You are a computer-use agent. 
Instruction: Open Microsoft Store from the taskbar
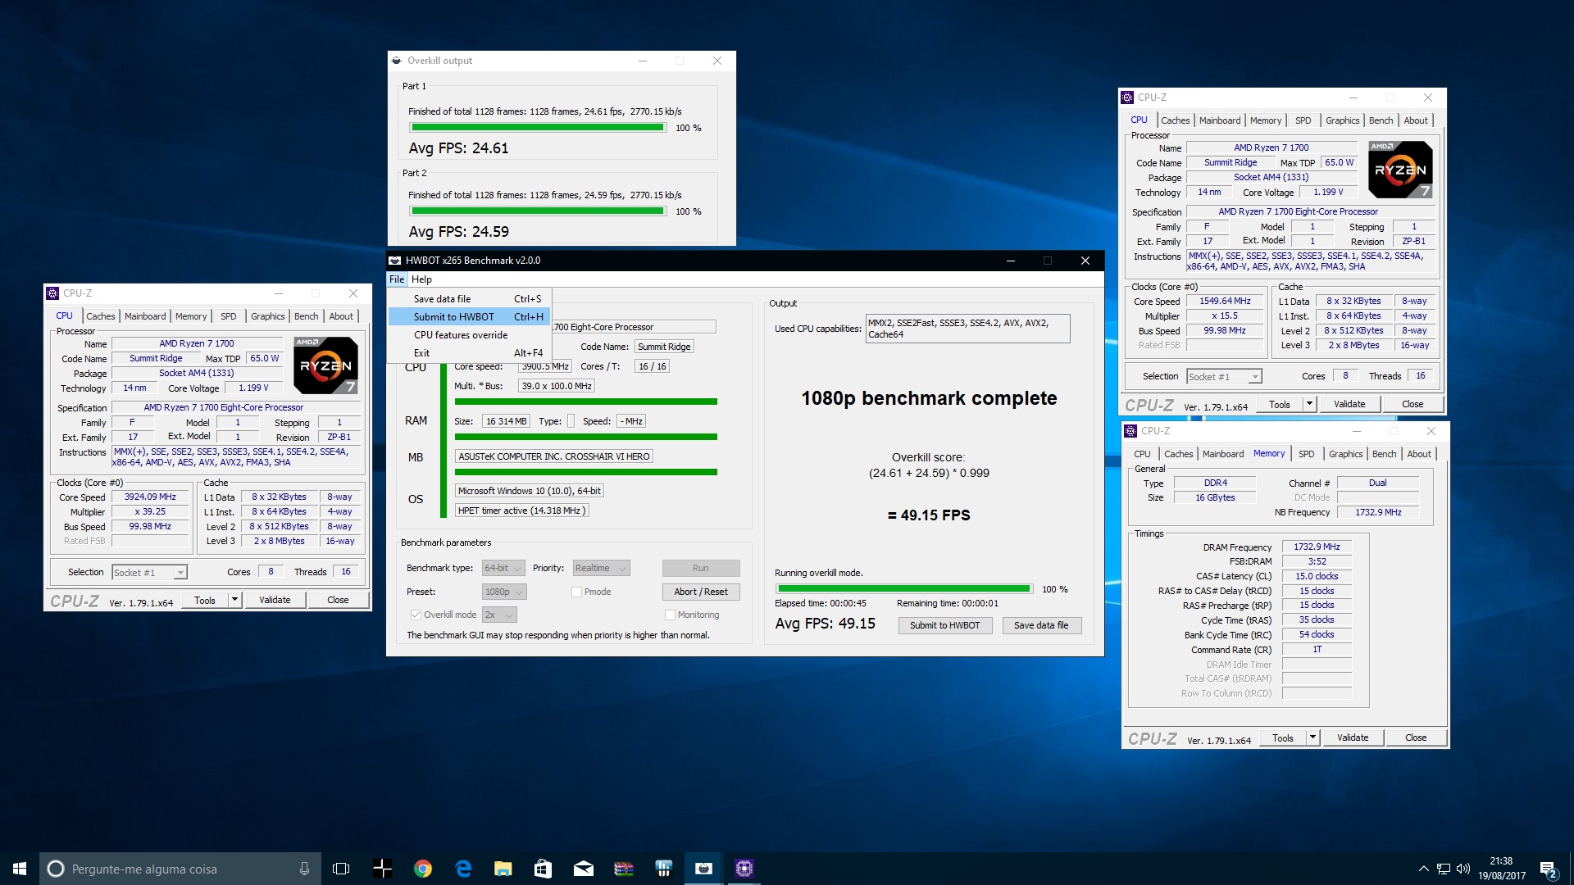coord(543,869)
